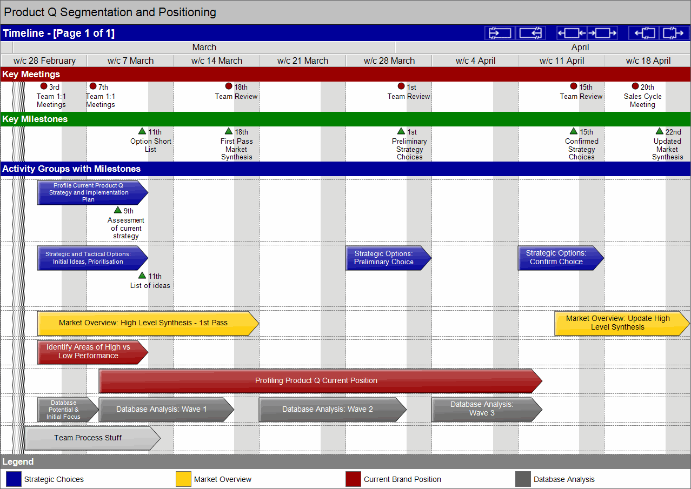
Task: Select the 15th Team Review meeting marker
Action: pos(574,86)
